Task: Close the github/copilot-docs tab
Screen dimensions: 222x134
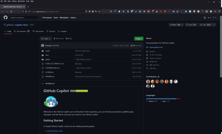Action: click(24, 7)
